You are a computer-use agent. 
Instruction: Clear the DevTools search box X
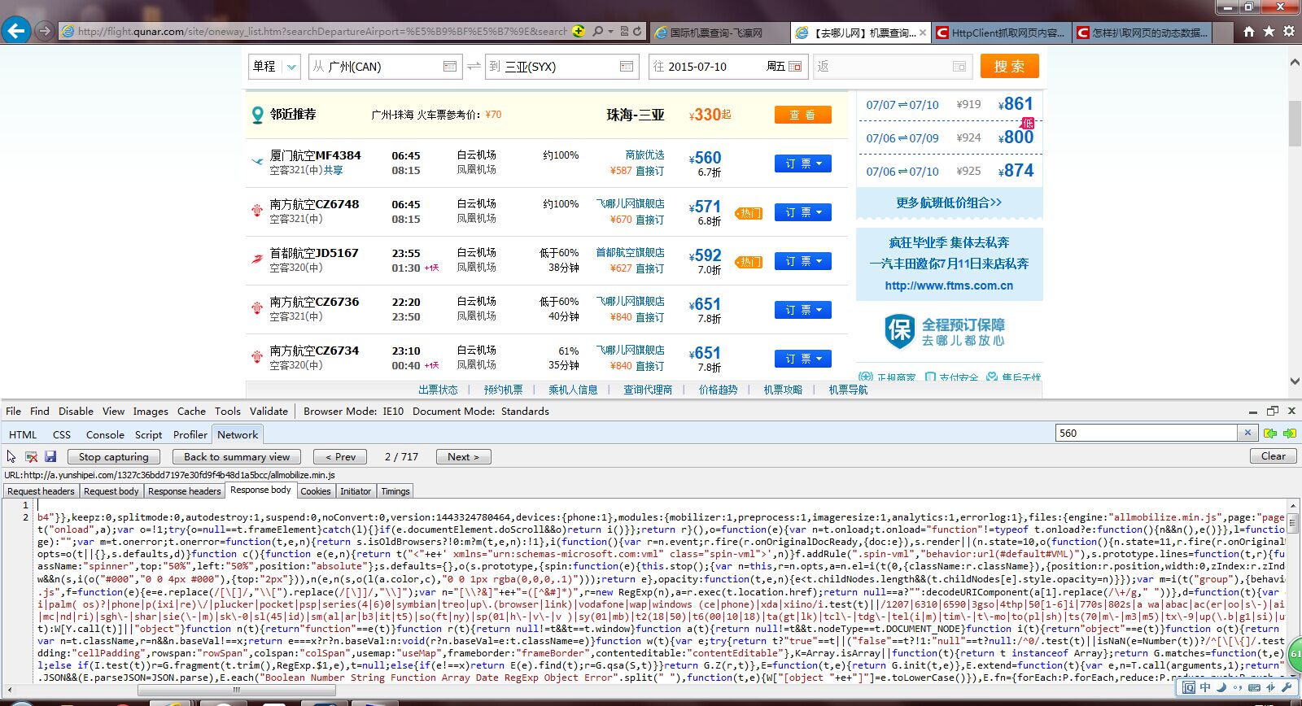coord(1247,433)
